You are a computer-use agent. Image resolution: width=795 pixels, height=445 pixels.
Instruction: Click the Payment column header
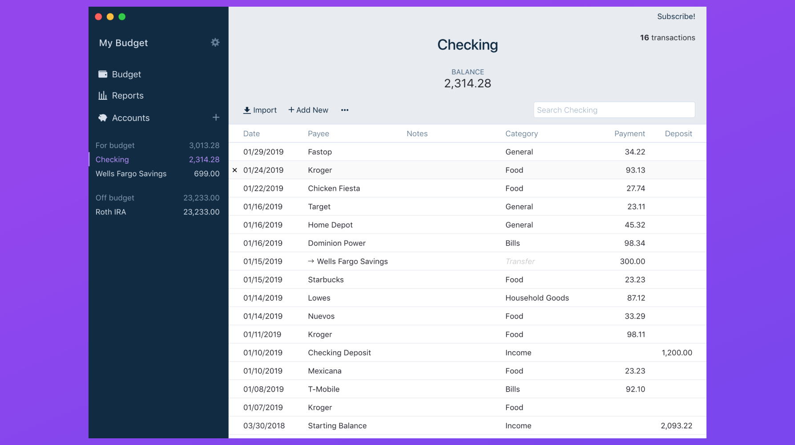pos(630,133)
